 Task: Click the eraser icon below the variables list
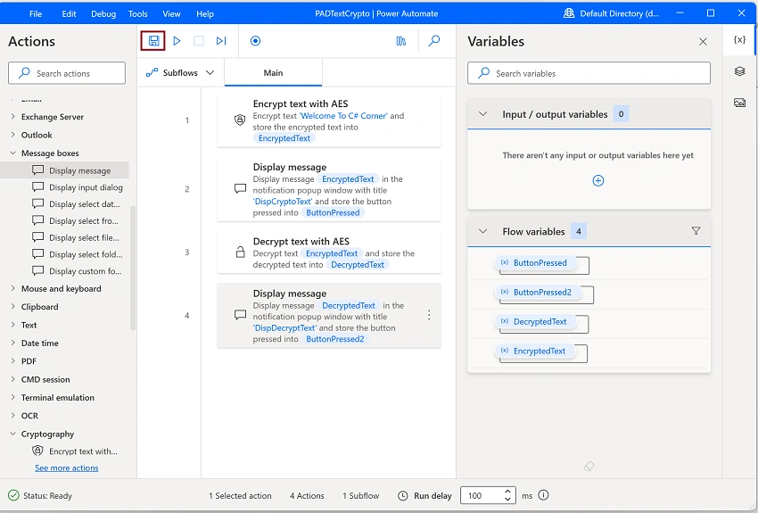pyautogui.click(x=589, y=466)
